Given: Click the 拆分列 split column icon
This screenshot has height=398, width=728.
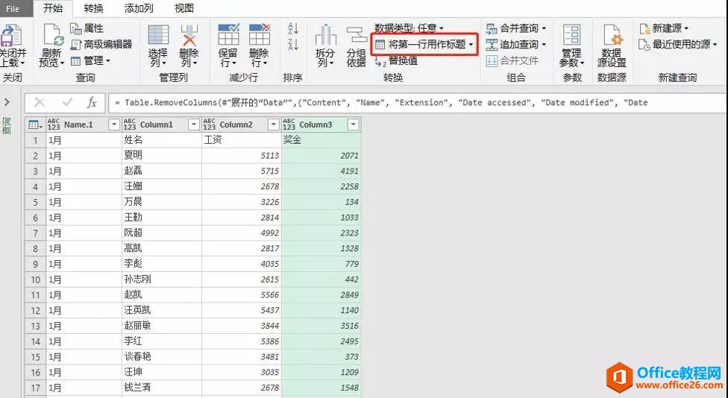Looking at the screenshot, I should point(325,45).
